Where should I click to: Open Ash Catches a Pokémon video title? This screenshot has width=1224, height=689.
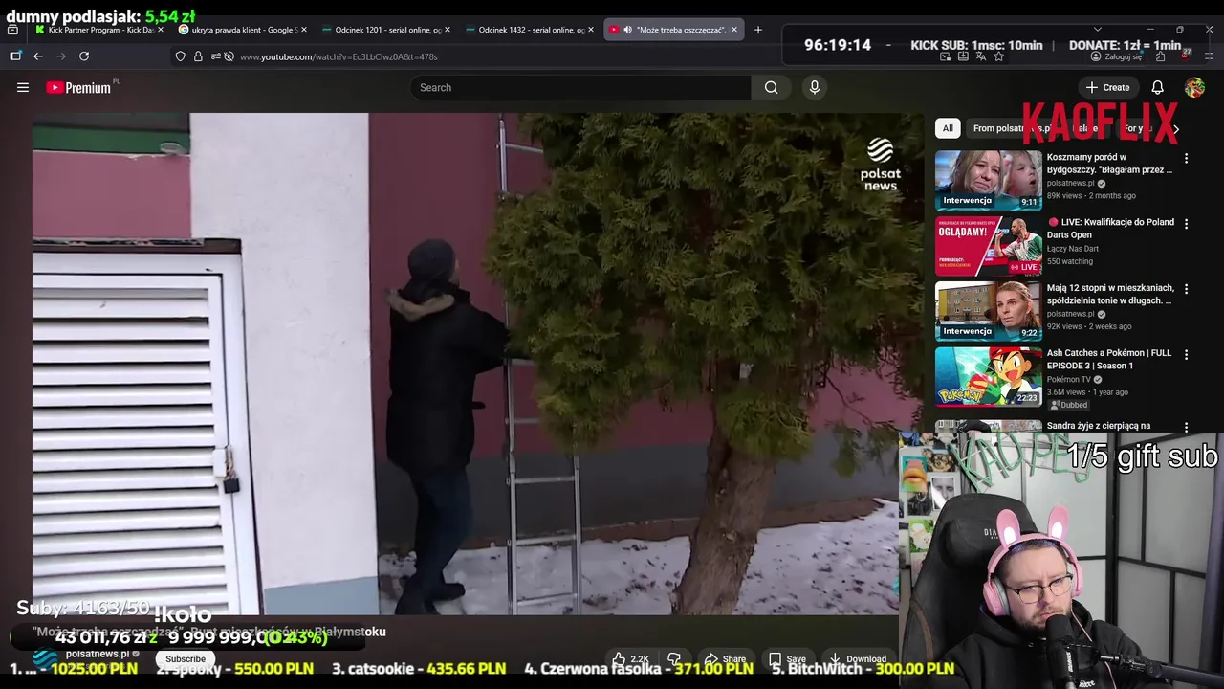point(1109,359)
